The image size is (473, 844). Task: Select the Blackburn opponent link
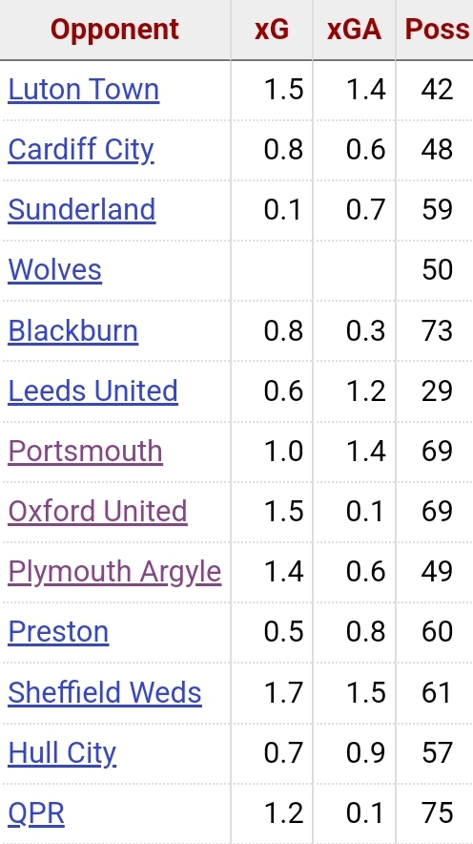(x=72, y=330)
